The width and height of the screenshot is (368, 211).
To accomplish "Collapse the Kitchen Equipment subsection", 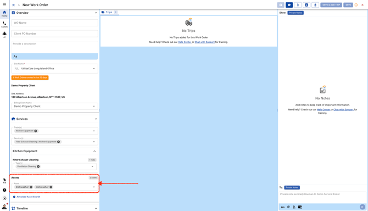I will (x=94, y=151).
